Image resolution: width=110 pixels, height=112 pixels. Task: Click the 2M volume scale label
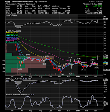[4, 72]
